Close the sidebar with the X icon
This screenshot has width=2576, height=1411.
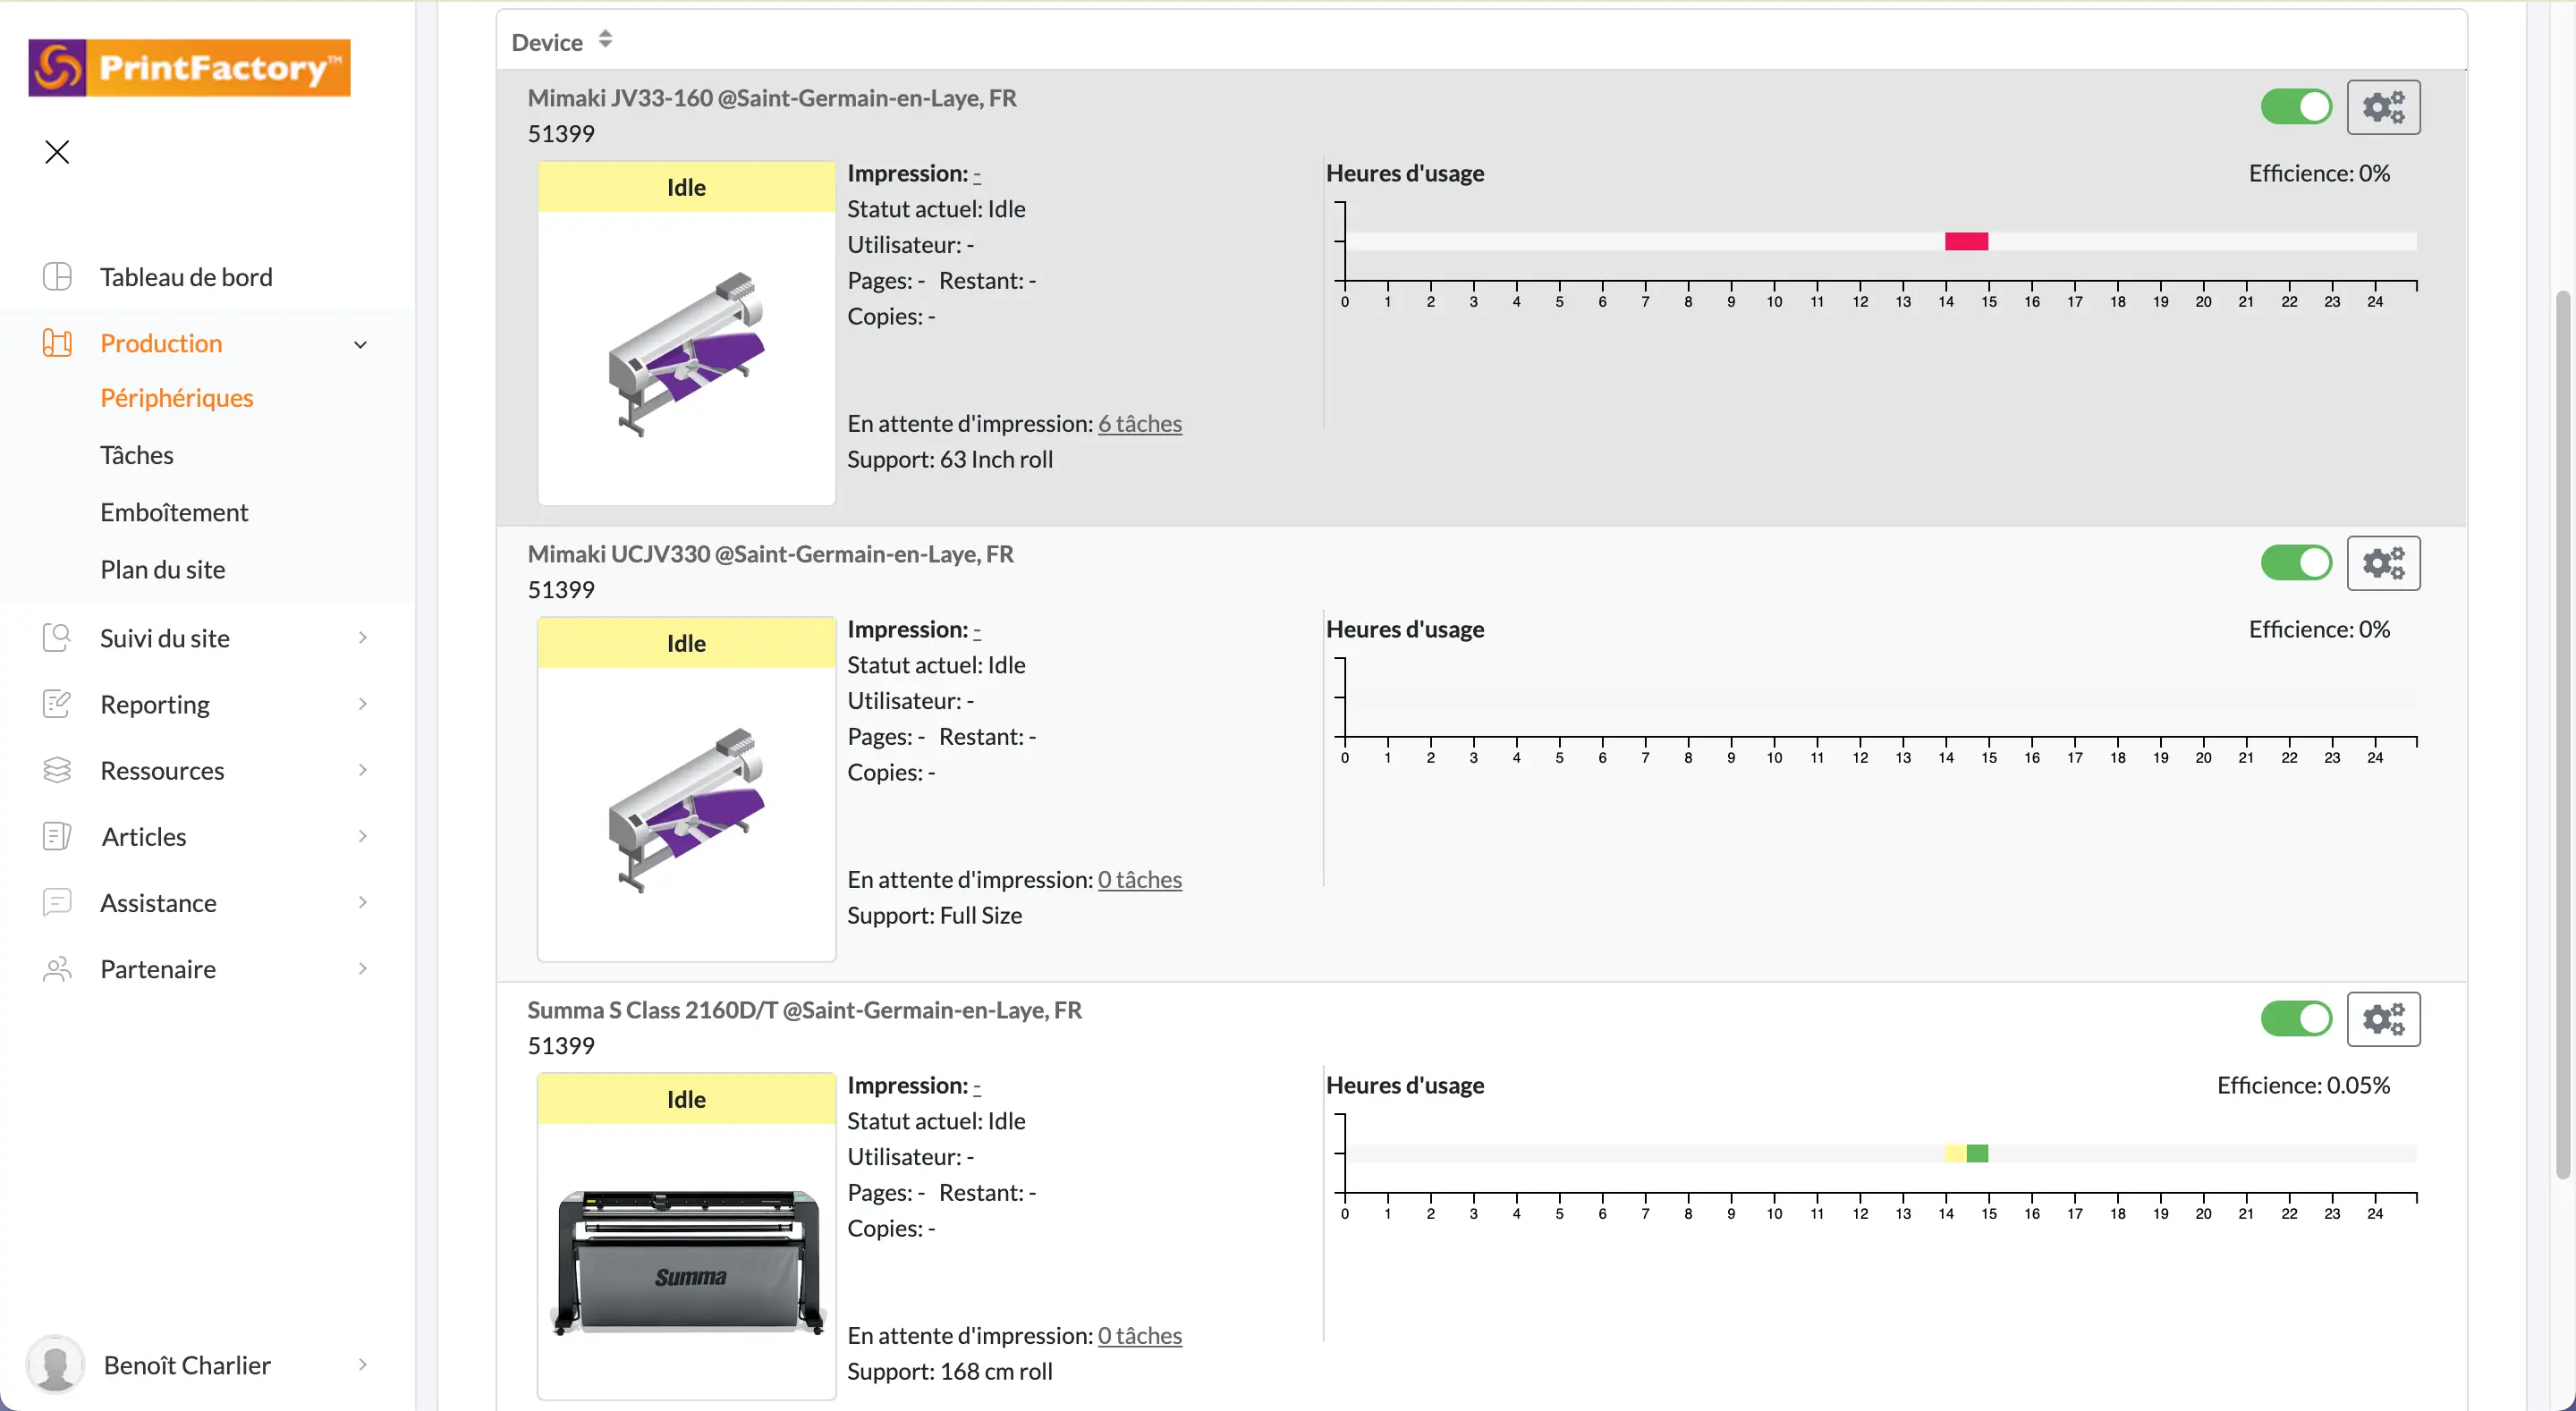click(57, 152)
